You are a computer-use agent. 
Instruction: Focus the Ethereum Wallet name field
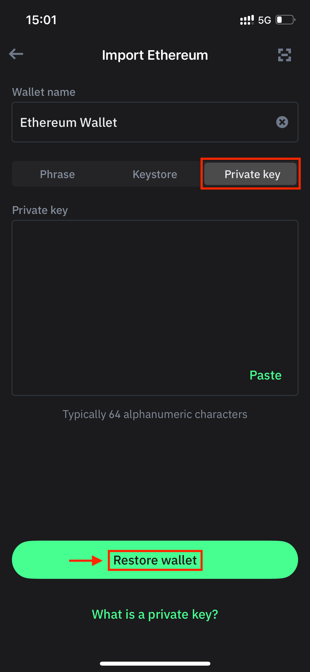tap(143, 122)
